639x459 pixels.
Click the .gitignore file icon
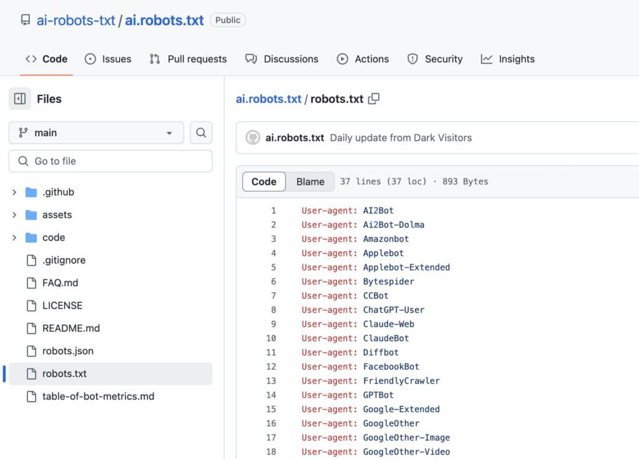tap(31, 260)
